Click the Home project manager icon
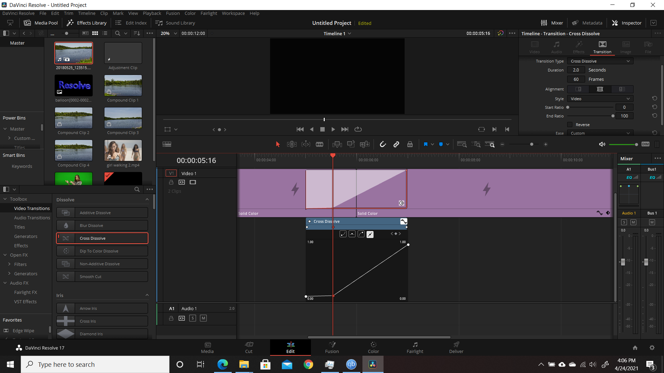 635,348
